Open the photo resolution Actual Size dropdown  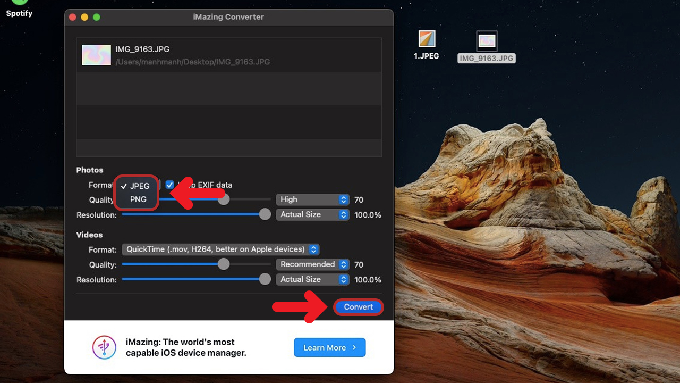[x=312, y=214]
